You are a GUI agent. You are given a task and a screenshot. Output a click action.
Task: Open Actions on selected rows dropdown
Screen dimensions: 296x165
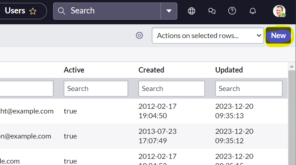[x=208, y=36]
